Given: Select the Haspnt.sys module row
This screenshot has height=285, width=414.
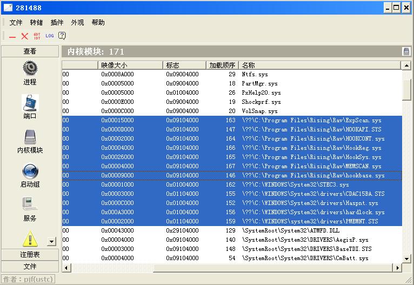Looking at the screenshot, I should (x=232, y=203).
